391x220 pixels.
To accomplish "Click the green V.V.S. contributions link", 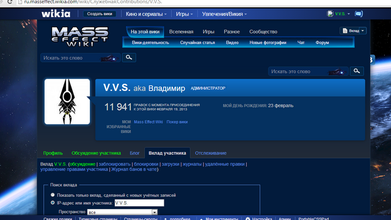I will coord(60,164).
